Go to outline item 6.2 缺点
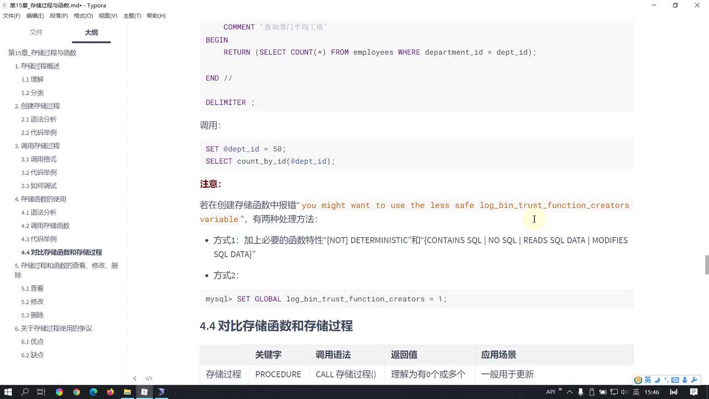The height and width of the screenshot is (399, 709). click(x=32, y=355)
